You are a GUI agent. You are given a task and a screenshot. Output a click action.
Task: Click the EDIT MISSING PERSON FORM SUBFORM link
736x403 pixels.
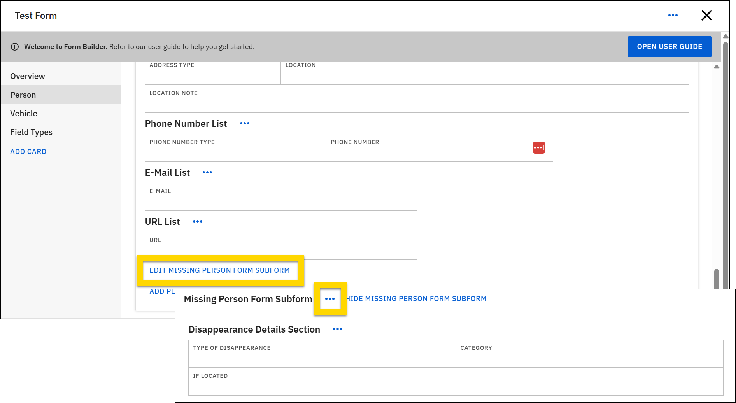click(x=220, y=270)
